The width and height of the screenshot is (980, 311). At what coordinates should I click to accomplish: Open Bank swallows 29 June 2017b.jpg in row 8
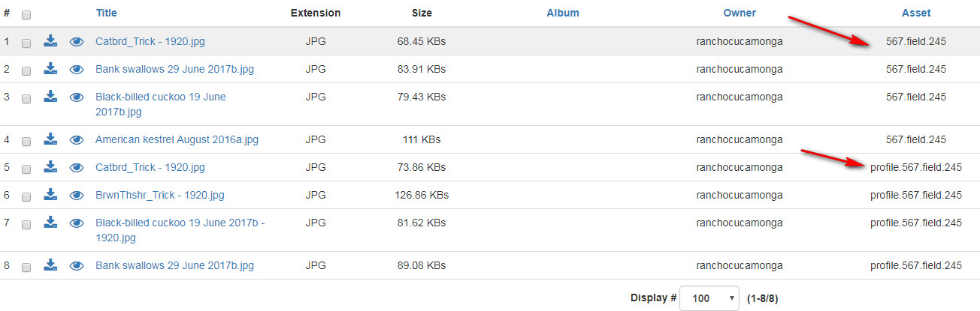[x=174, y=266]
